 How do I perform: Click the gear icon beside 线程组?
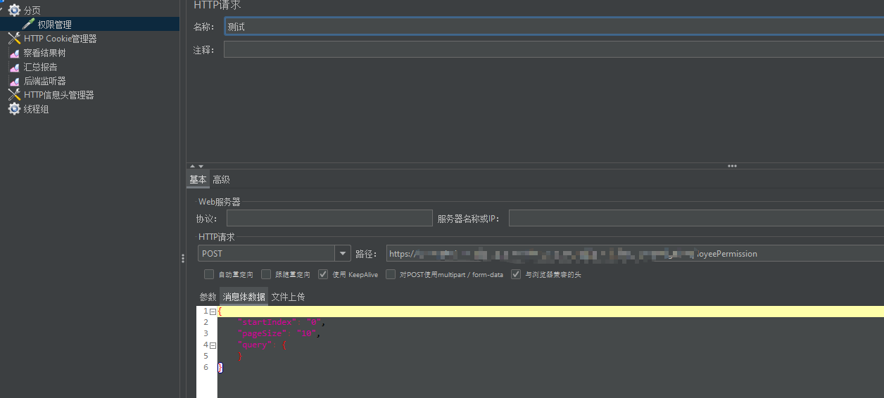14,109
